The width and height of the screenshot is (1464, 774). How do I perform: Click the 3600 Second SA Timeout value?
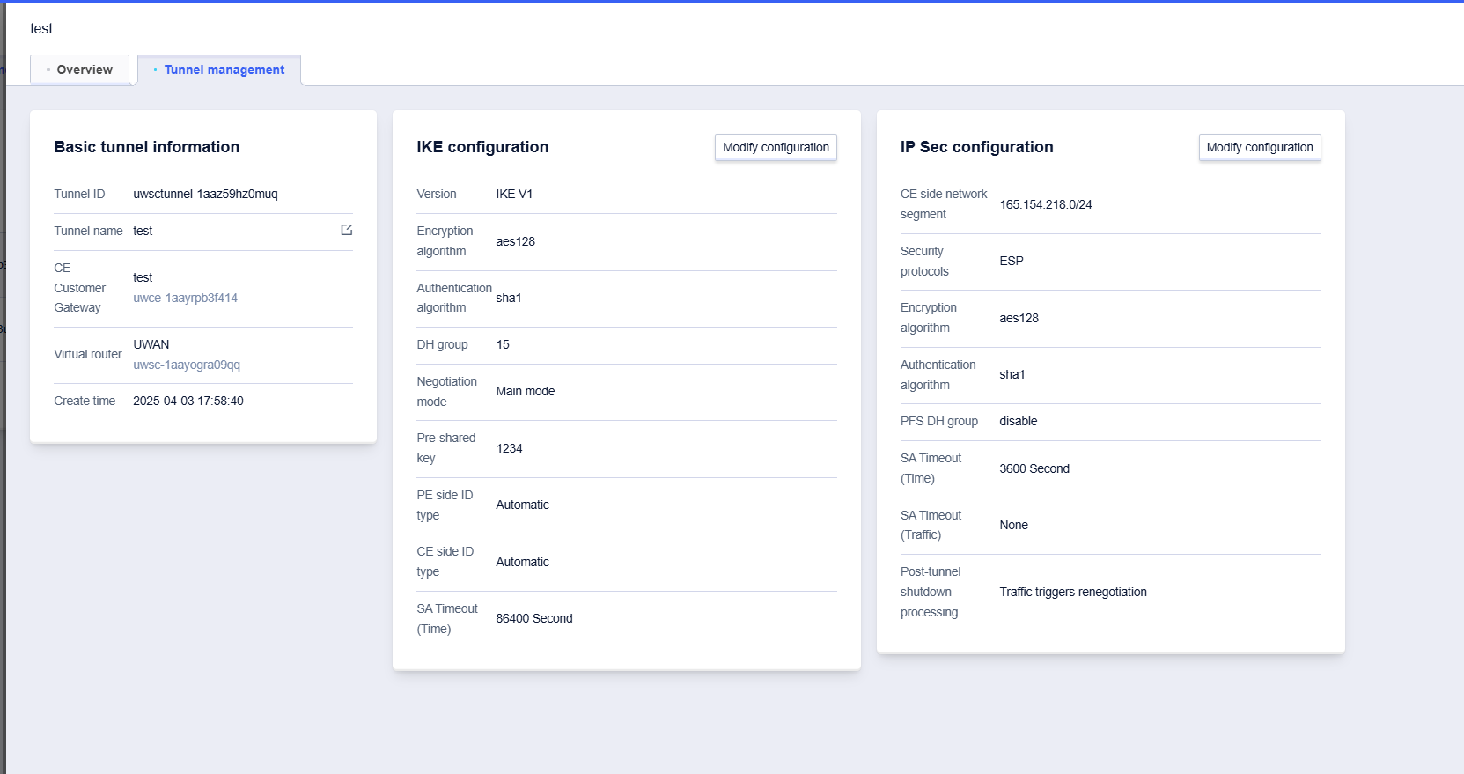pos(1034,468)
